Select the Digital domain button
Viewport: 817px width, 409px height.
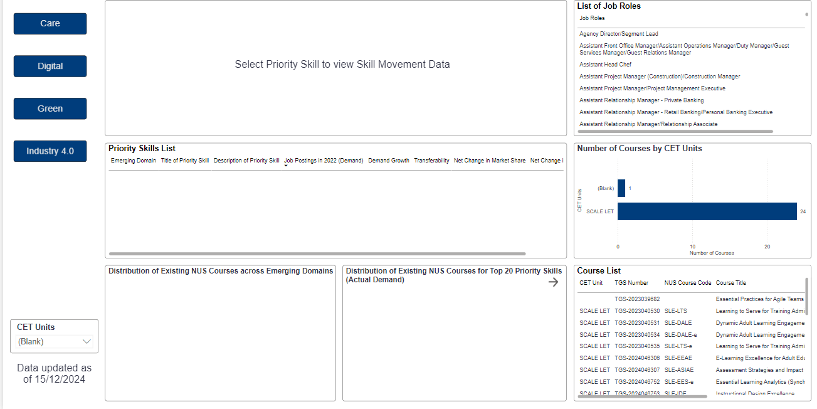pos(50,66)
